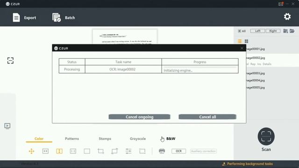Select the fit-to-width icon
The width and height of the screenshot is (299, 168).
tap(45, 151)
